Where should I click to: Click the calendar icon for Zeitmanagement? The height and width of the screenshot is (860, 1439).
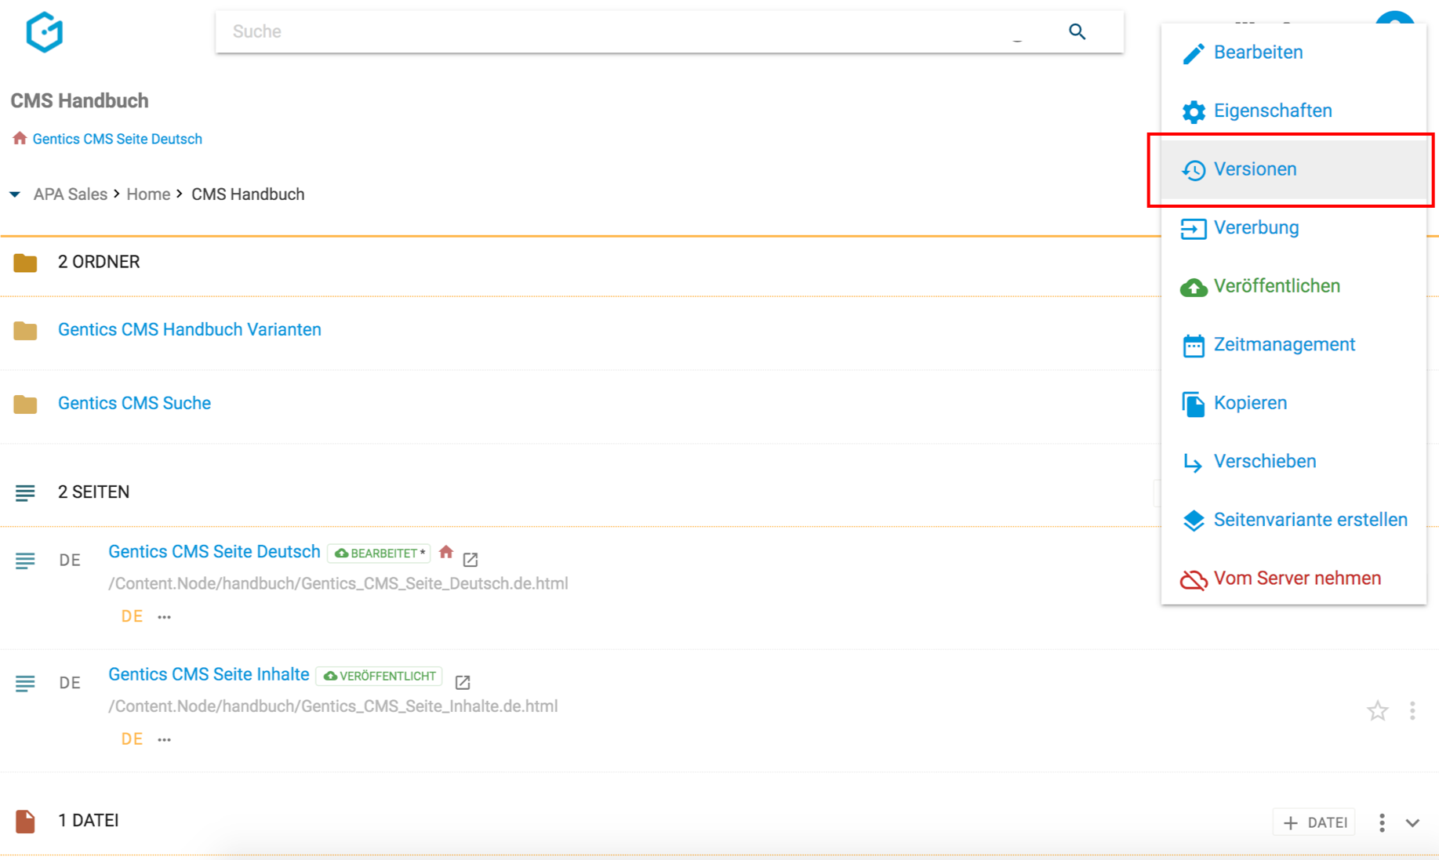click(1193, 346)
